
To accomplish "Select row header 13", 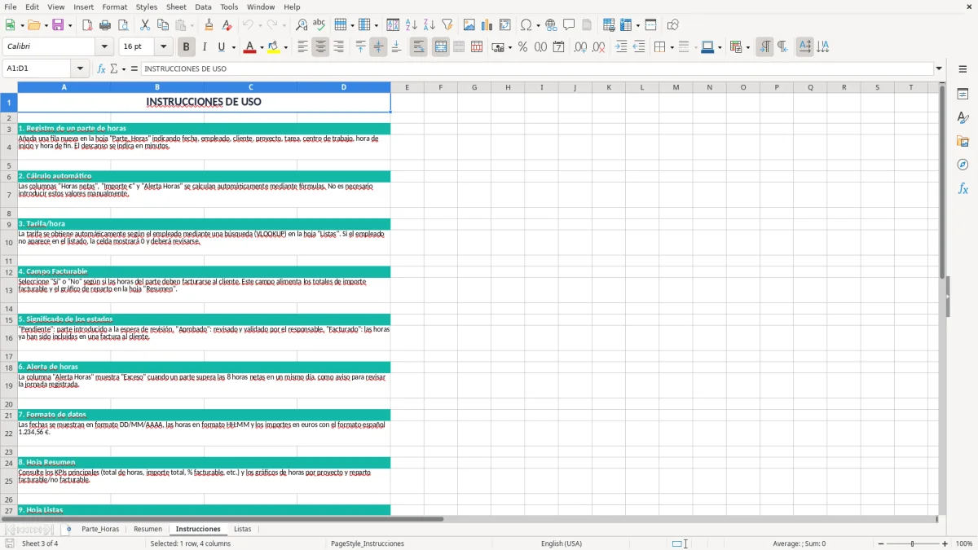I will [9, 290].
